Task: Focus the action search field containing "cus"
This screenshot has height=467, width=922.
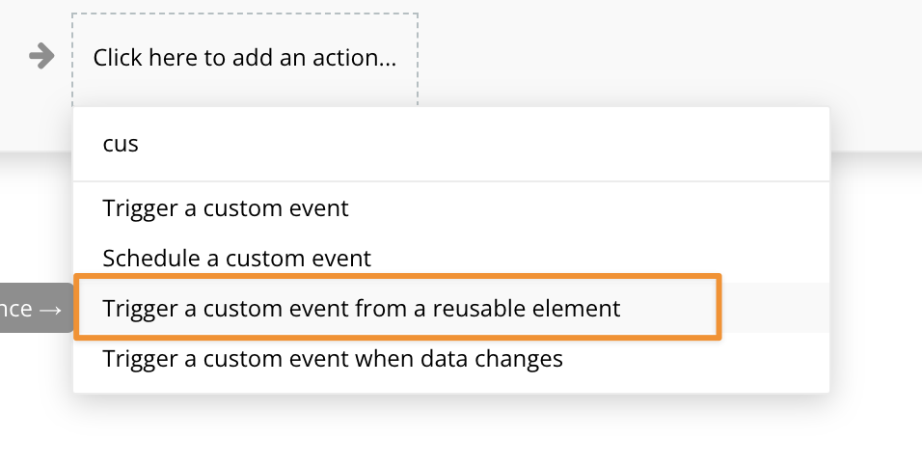Action: coord(450,145)
